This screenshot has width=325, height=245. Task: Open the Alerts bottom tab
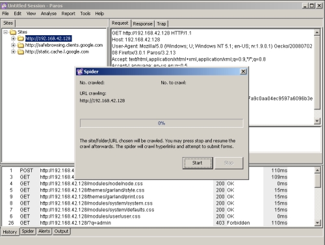coord(44,231)
